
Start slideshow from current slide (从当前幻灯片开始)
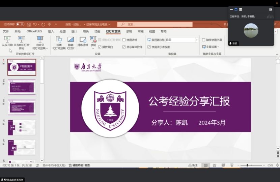21,41
